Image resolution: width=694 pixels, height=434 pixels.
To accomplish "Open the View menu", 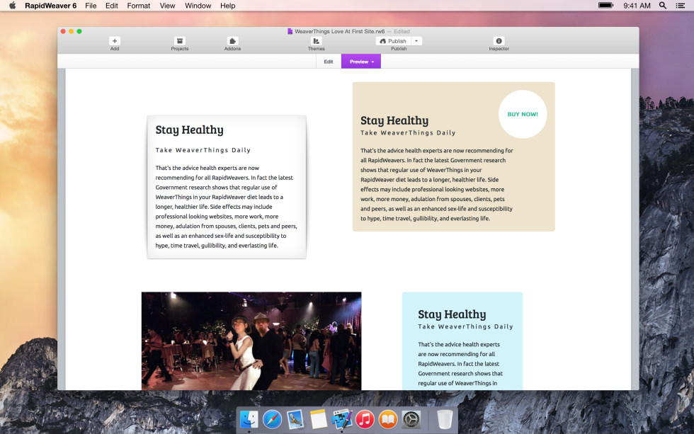I will pos(167,6).
